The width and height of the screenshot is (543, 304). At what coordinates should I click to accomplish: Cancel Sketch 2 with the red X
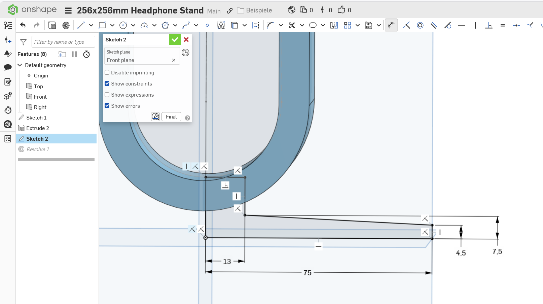(x=186, y=39)
